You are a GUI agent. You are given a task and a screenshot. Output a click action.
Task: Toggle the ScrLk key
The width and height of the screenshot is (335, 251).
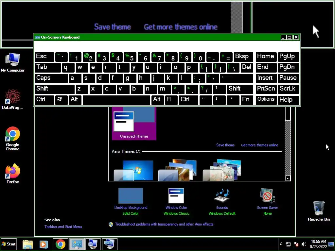pos(289,89)
